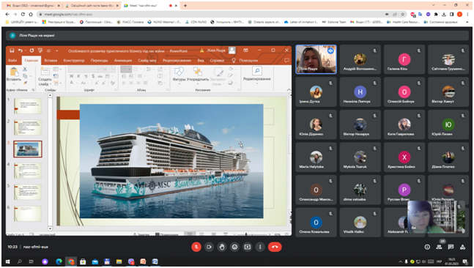Image resolution: width=474 pixels, height=268 pixels.
Task: Open the Создать слайд dropdown
Action: [45, 81]
